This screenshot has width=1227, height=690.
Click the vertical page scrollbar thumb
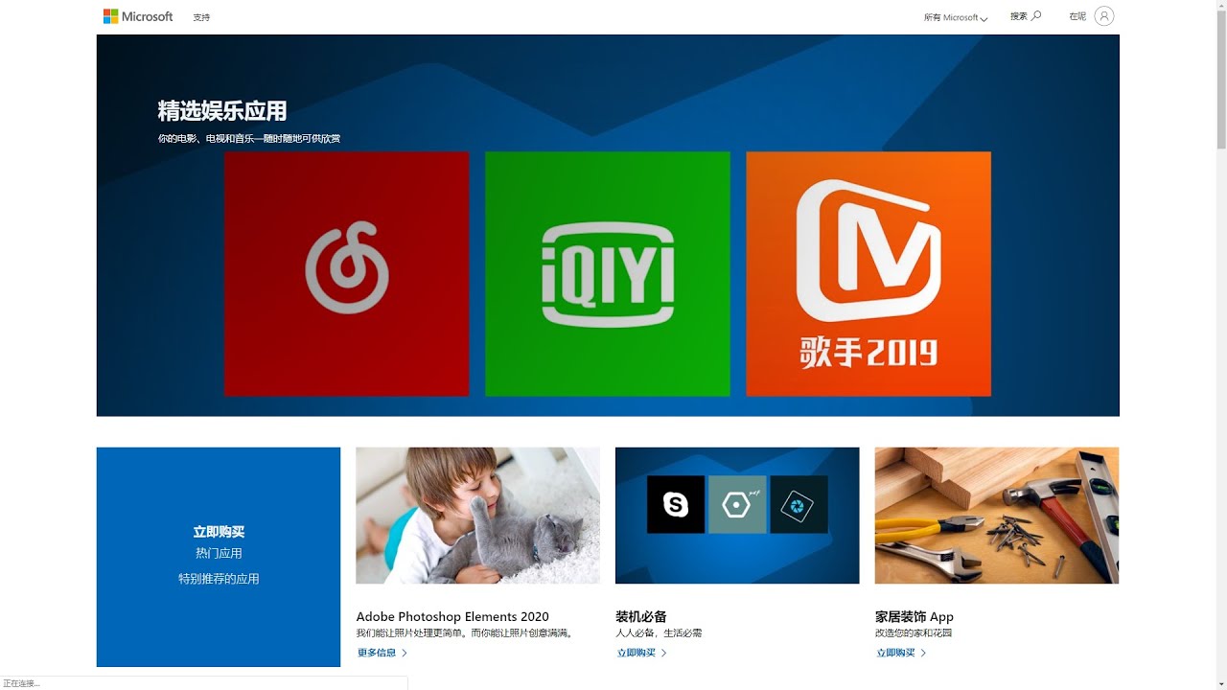[x=1221, y=81]
